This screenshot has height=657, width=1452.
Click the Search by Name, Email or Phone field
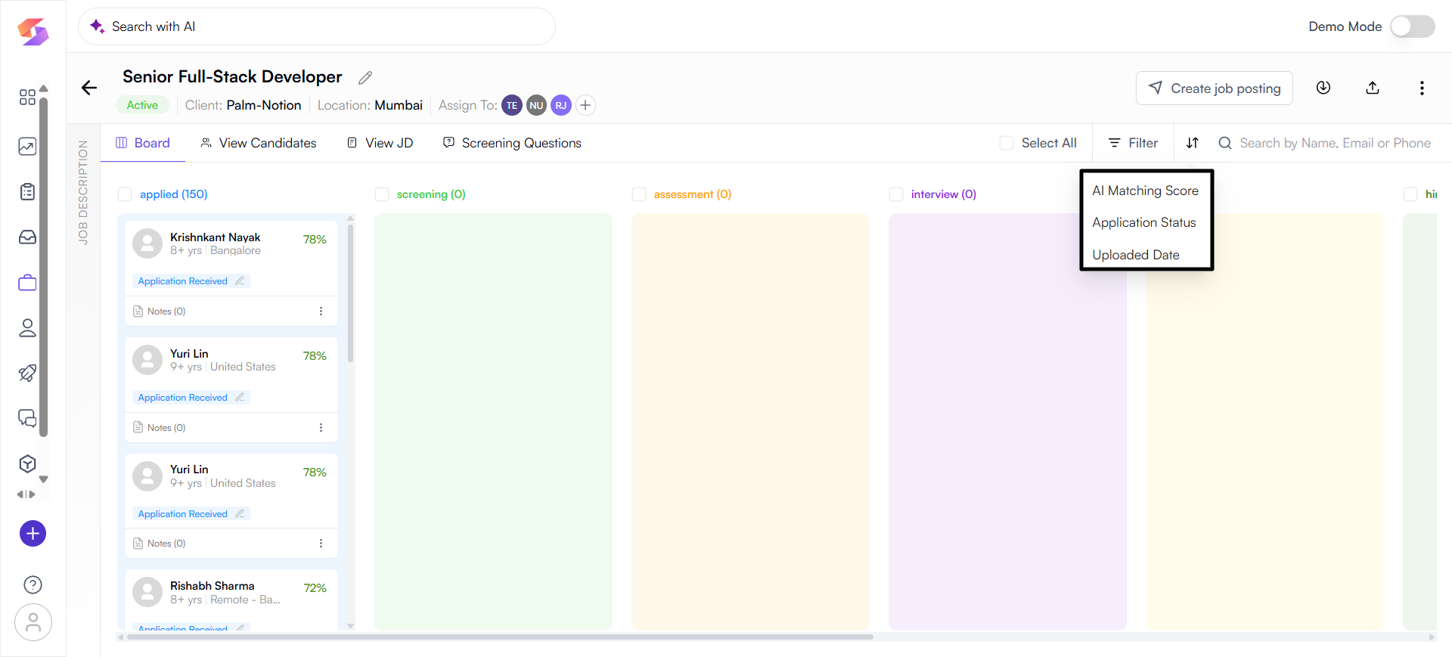pos(1334,143)
